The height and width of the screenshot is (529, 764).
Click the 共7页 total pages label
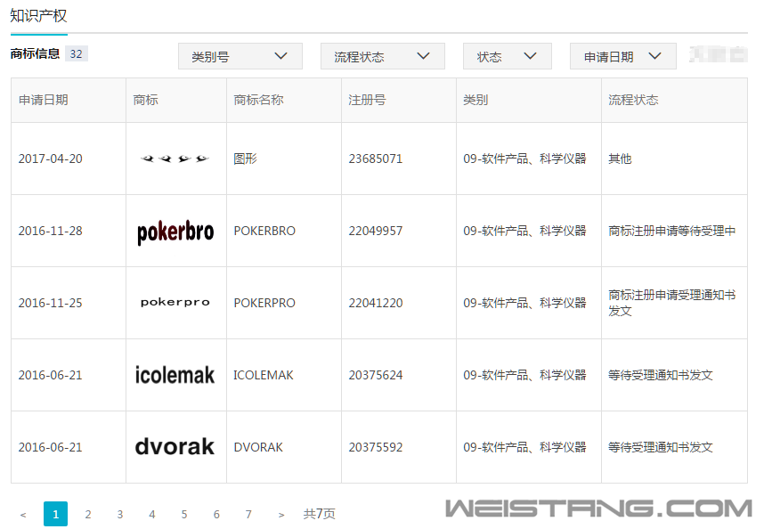[319, 514]
